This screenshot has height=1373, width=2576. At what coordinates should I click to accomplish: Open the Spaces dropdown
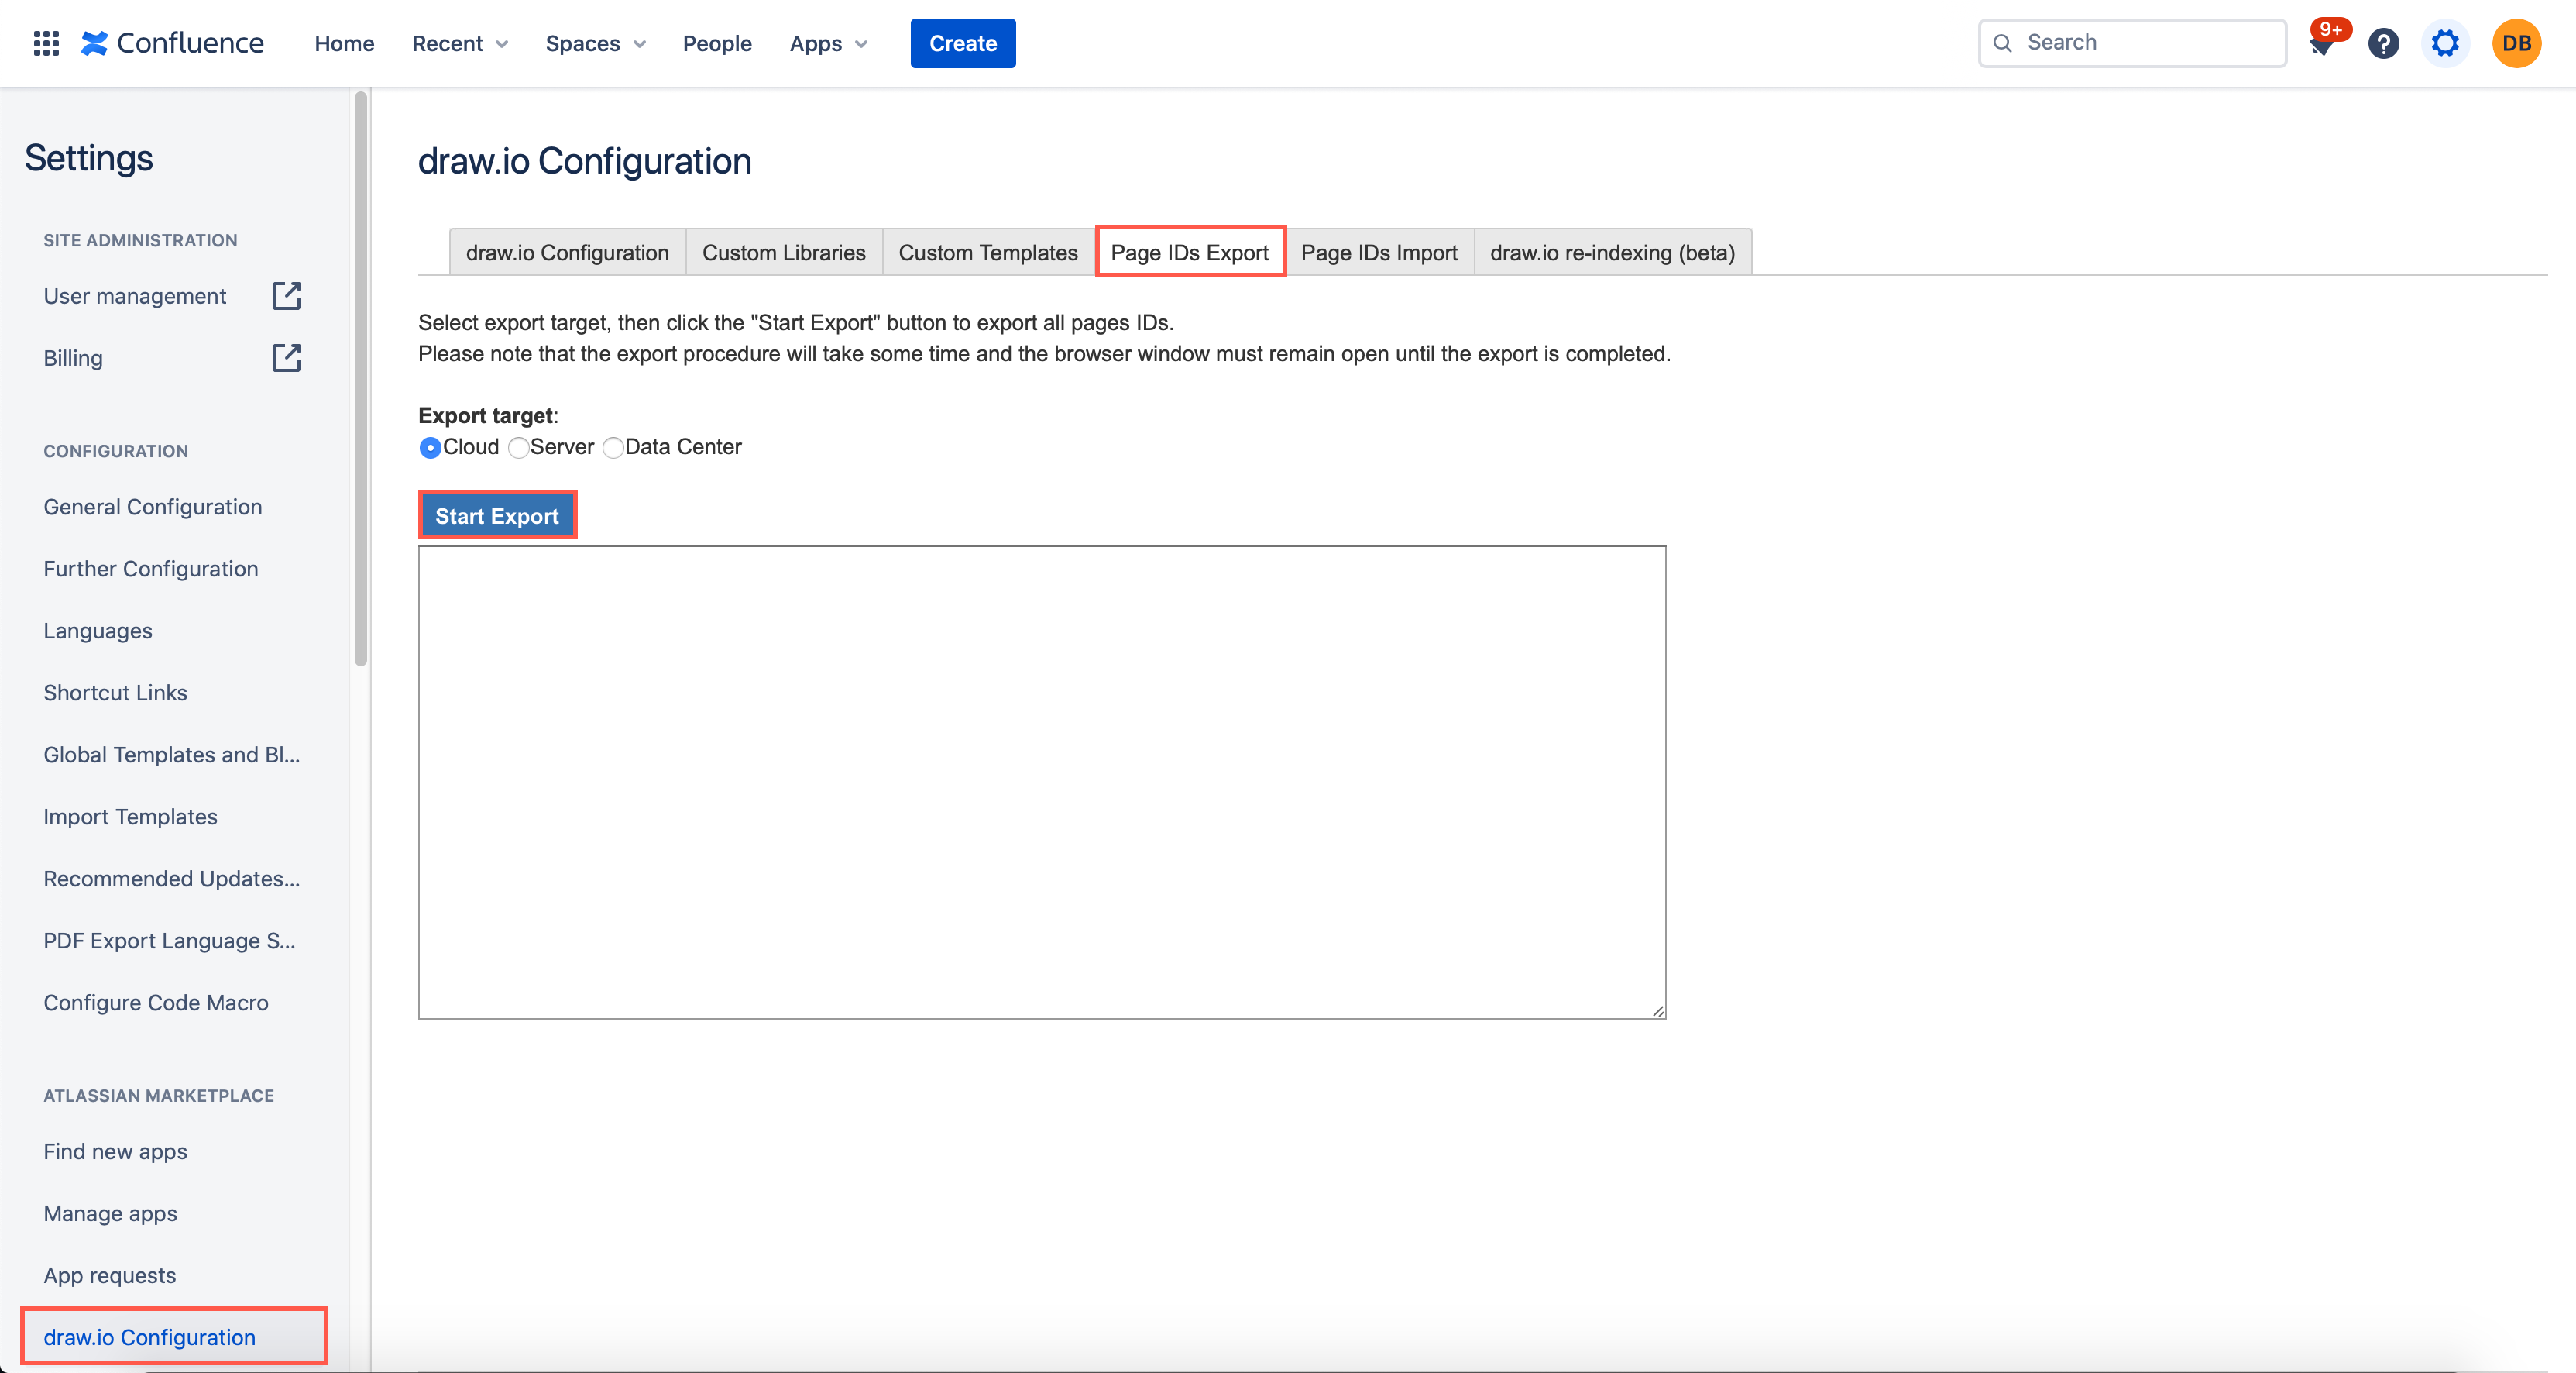click(594, 43)
